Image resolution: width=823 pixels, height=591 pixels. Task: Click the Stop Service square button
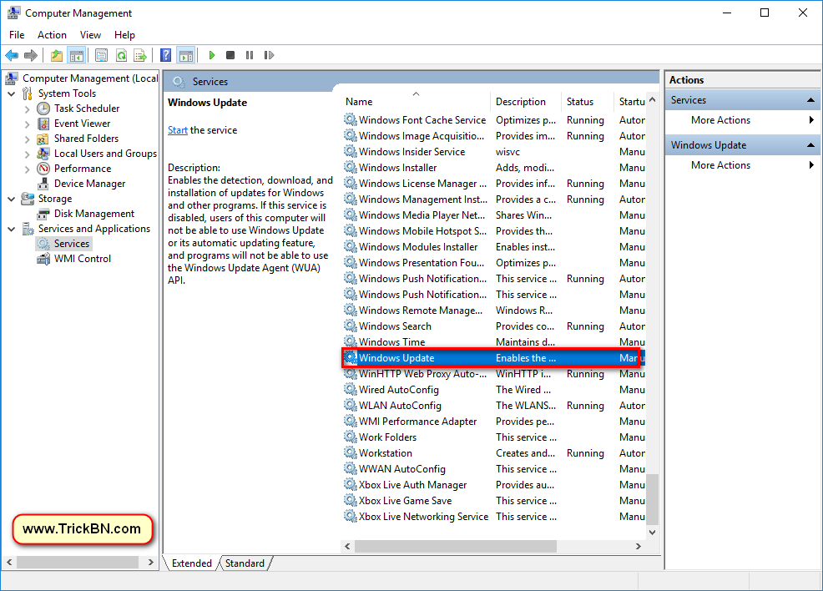(230, 55)
